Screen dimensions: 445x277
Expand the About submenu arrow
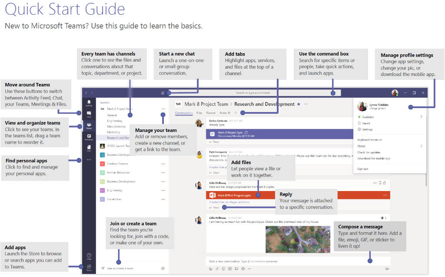421,146
